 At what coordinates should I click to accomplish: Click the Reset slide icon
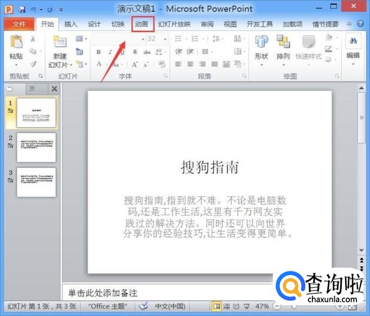79,51
